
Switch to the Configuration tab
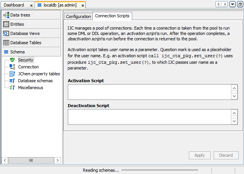(78, 17)
